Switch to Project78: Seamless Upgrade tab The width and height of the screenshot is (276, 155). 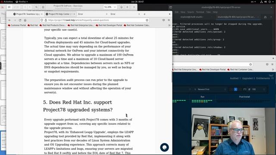click(28, 14)
